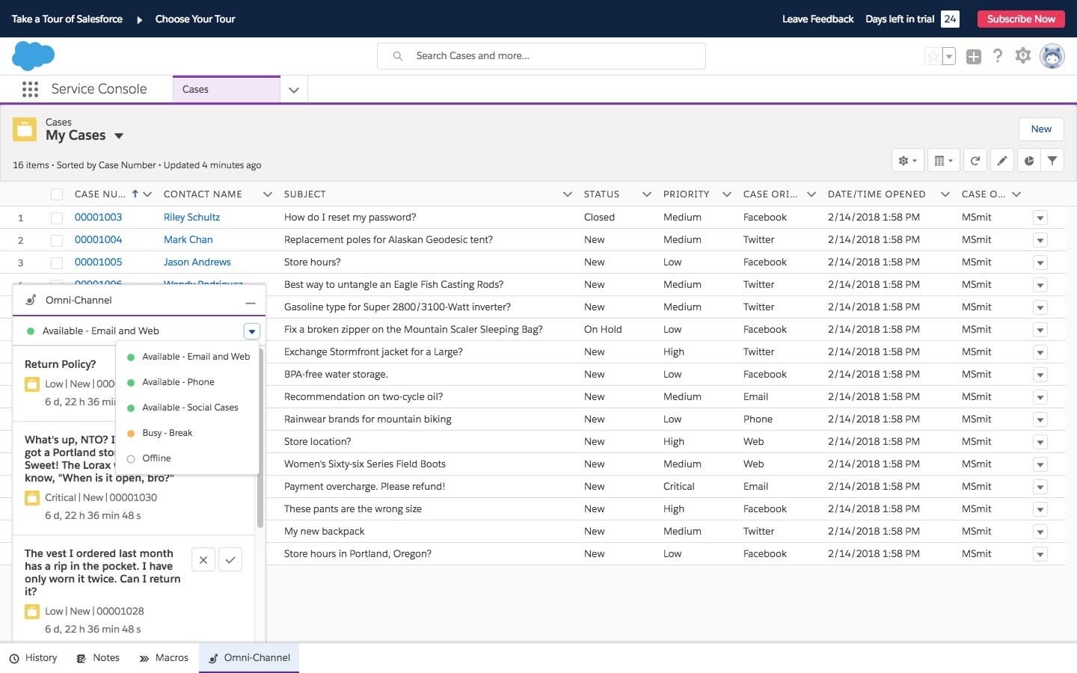Open contact Riley Schultz link

(x=191, y=218)
